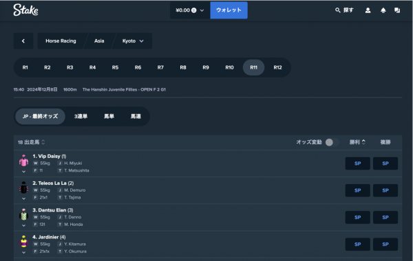The width and height of the screenshot is (413, 261).
Task: Select race R9 tab
Action: pos(206,67)
